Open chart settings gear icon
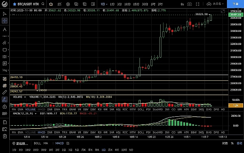 coord(68,4)
